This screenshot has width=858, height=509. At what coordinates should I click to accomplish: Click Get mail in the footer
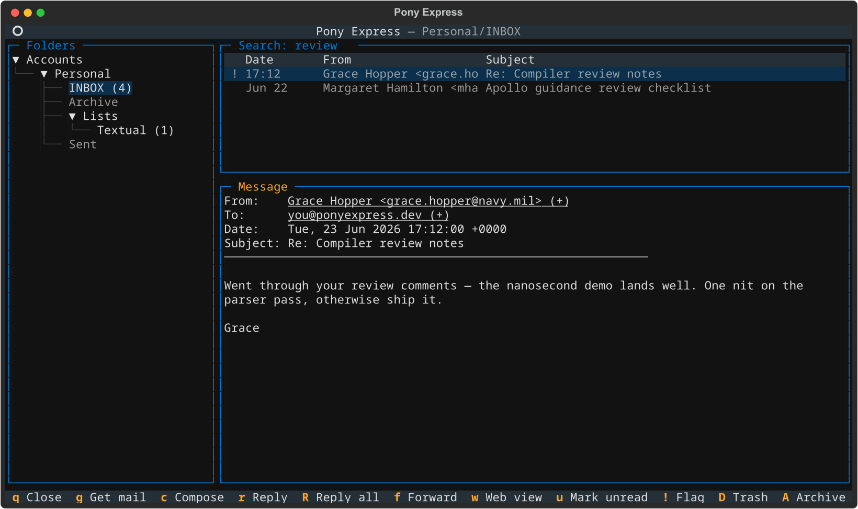pos(110,497)
